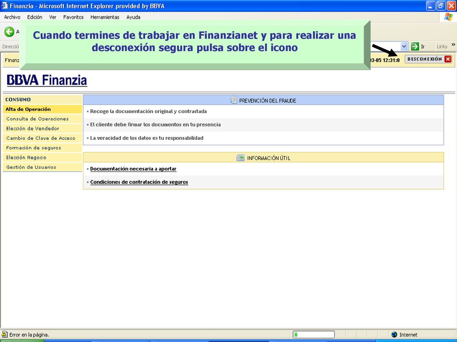Click the Prevención del Fraude document icon

coord(234,100)
